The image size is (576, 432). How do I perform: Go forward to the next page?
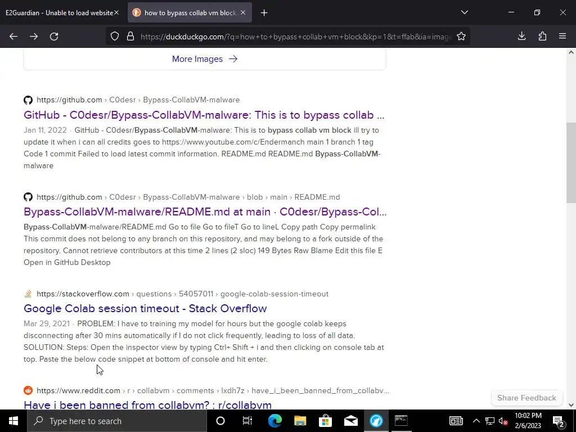pos(34,37)
